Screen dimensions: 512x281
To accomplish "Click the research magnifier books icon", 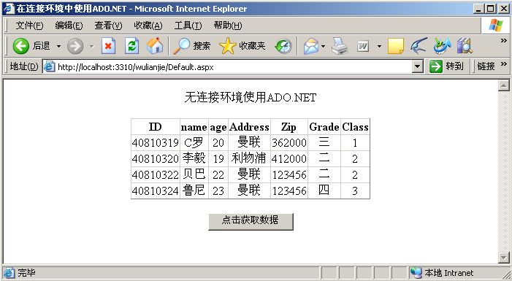I will (465, 46).
